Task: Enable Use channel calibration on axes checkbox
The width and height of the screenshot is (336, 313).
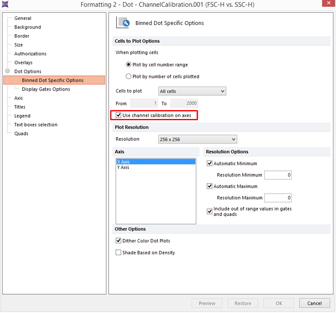Action: click(x=119, y=115)
